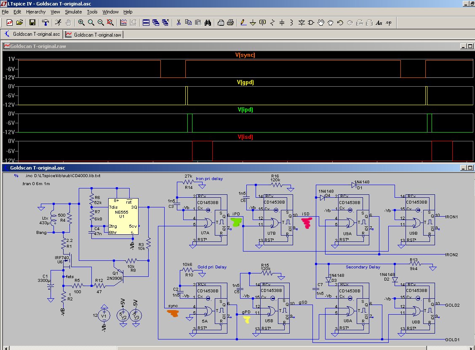Click the Tile Windows toolbar icon

[x=146, y=23]
